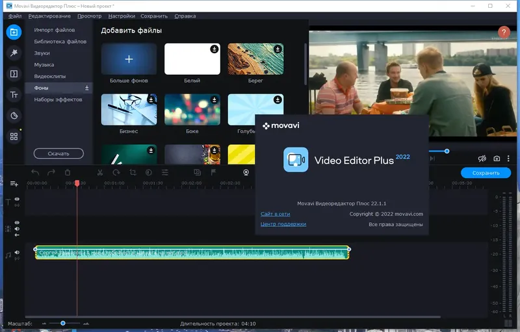Select Музыка category

(44, 64)
